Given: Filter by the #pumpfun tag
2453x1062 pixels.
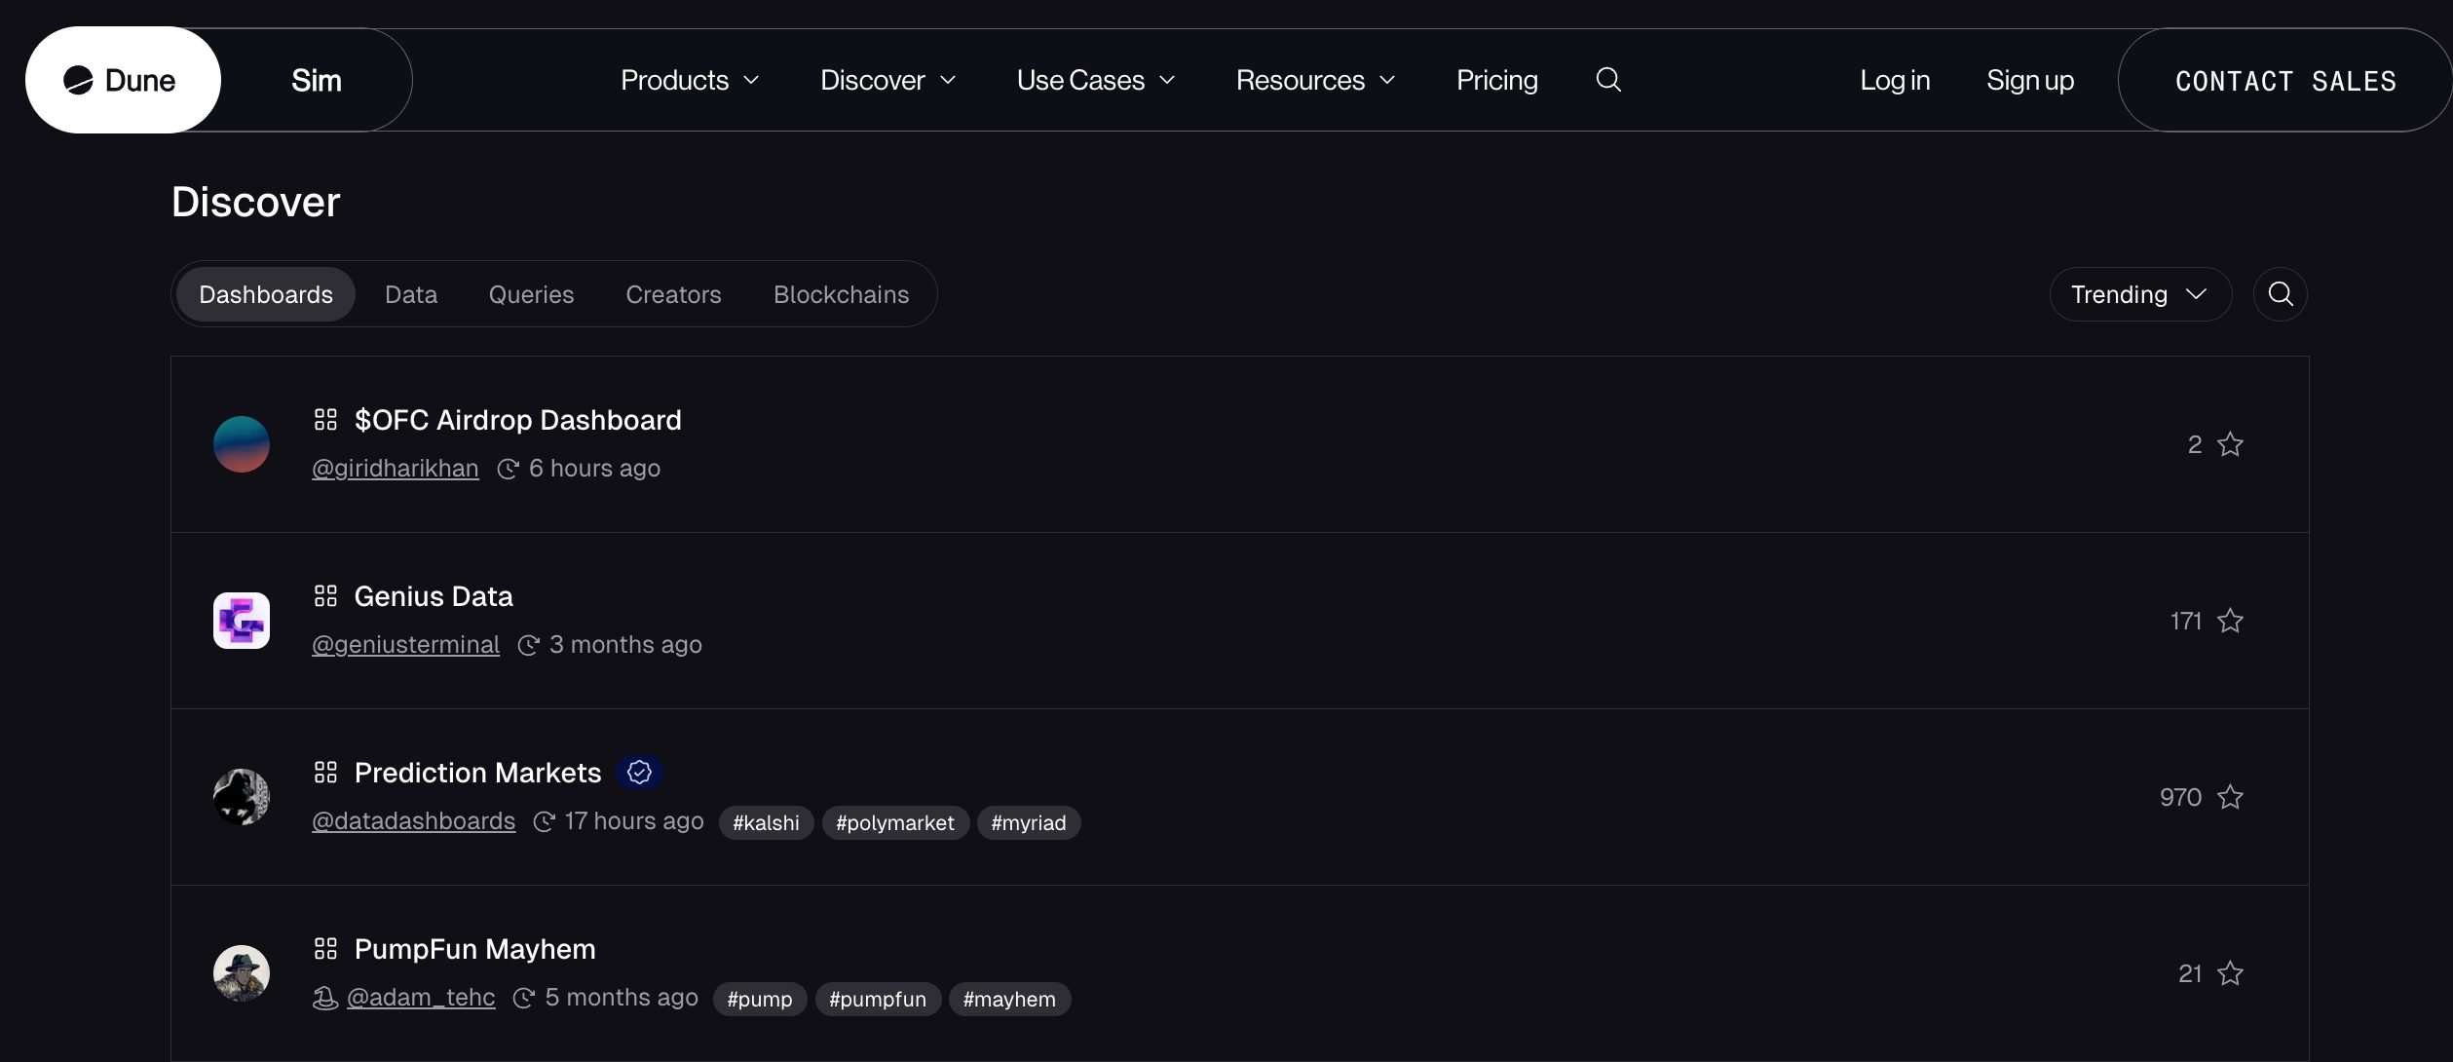Looking at the screenshot, I should click(x=878, y=999).
